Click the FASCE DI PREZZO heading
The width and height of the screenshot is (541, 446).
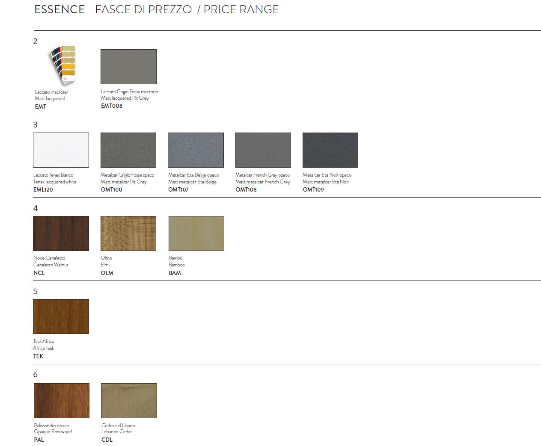[x=143, y=9]
